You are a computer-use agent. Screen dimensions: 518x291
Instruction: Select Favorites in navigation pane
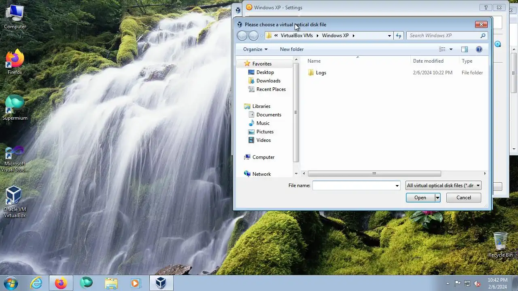[x=262, y=64]
